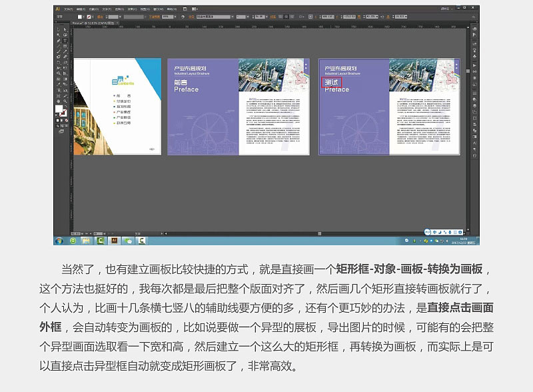The height and width of the screenshot is (392, 533).
Task: Open the Windows Start button
Action: click(59, 241)
